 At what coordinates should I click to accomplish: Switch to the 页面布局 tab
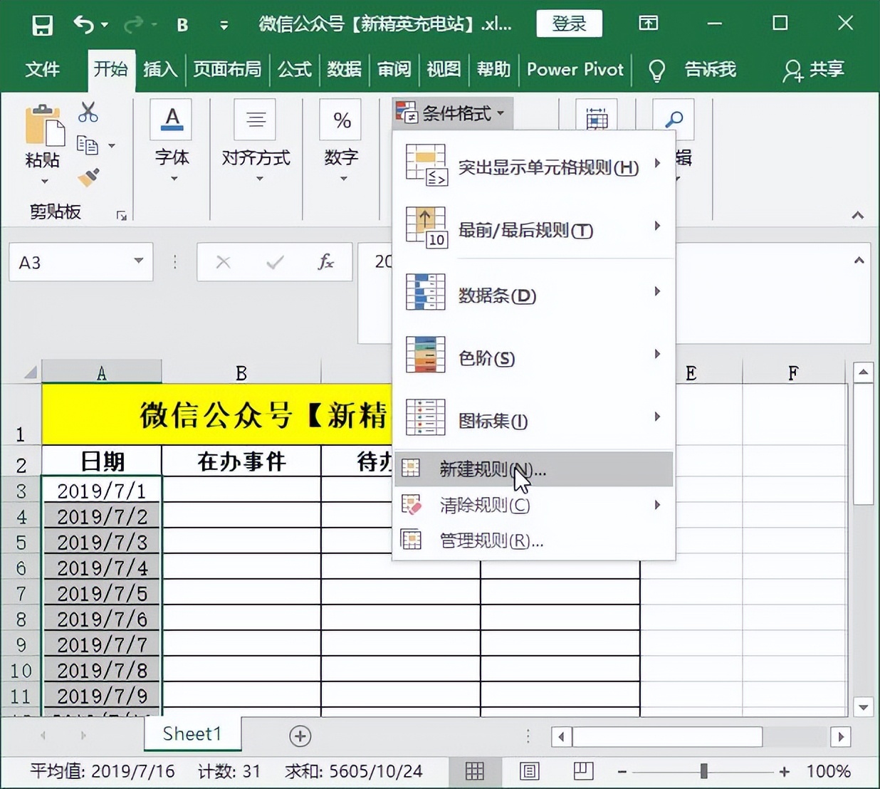point(227,69)
